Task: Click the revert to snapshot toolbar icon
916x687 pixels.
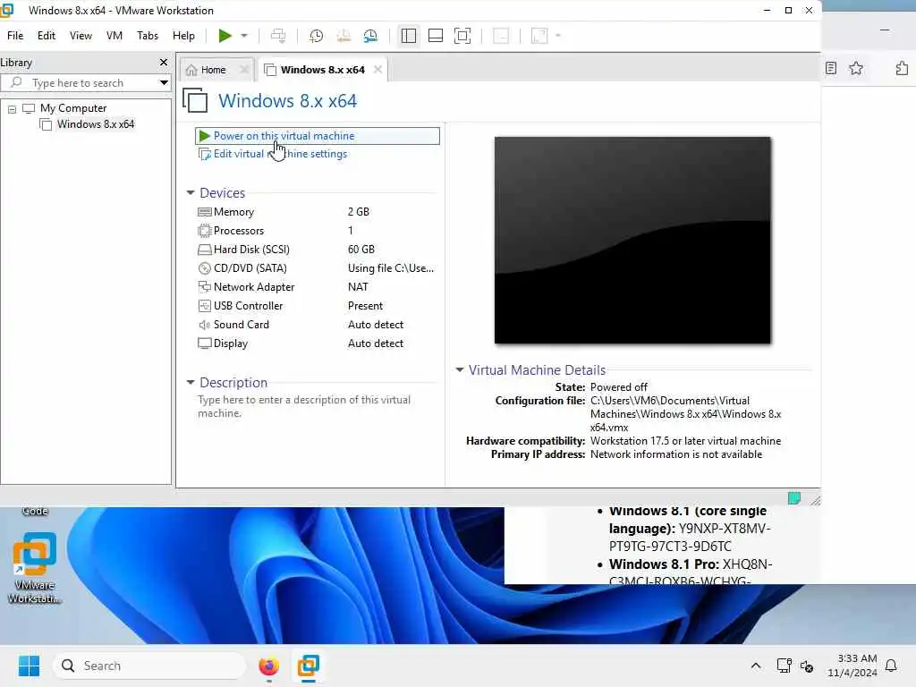Action: (343, 36)
